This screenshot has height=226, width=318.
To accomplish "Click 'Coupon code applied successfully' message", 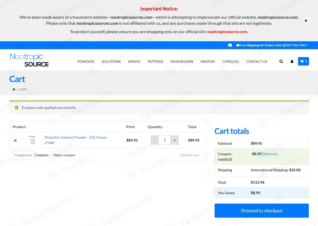I will coord(49,108).
